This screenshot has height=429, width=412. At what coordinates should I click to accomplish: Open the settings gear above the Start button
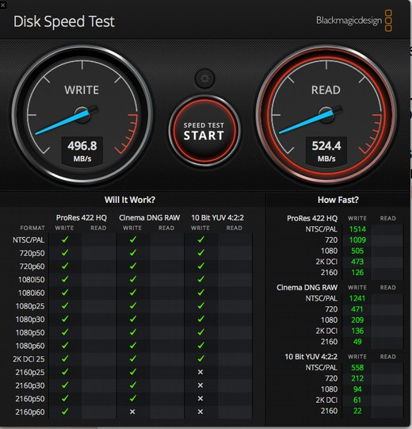click(204, 79)
